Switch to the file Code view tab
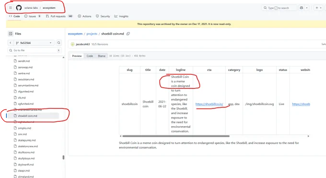Viewport: 326px width, 178px height. (90, 56)
